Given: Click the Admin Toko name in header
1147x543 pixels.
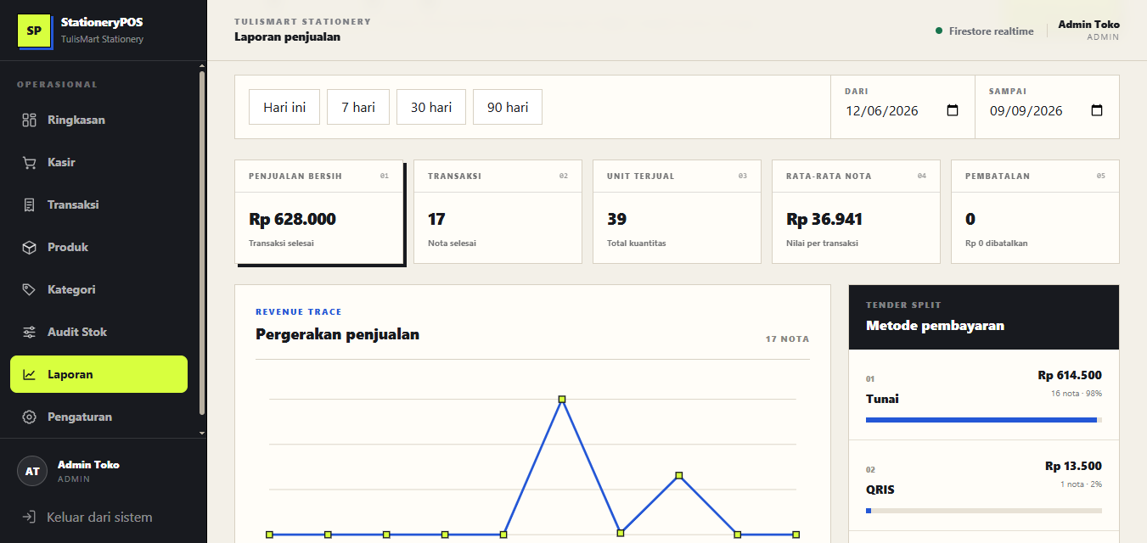Looking at the screenshot, I should tap(1088, 25).
